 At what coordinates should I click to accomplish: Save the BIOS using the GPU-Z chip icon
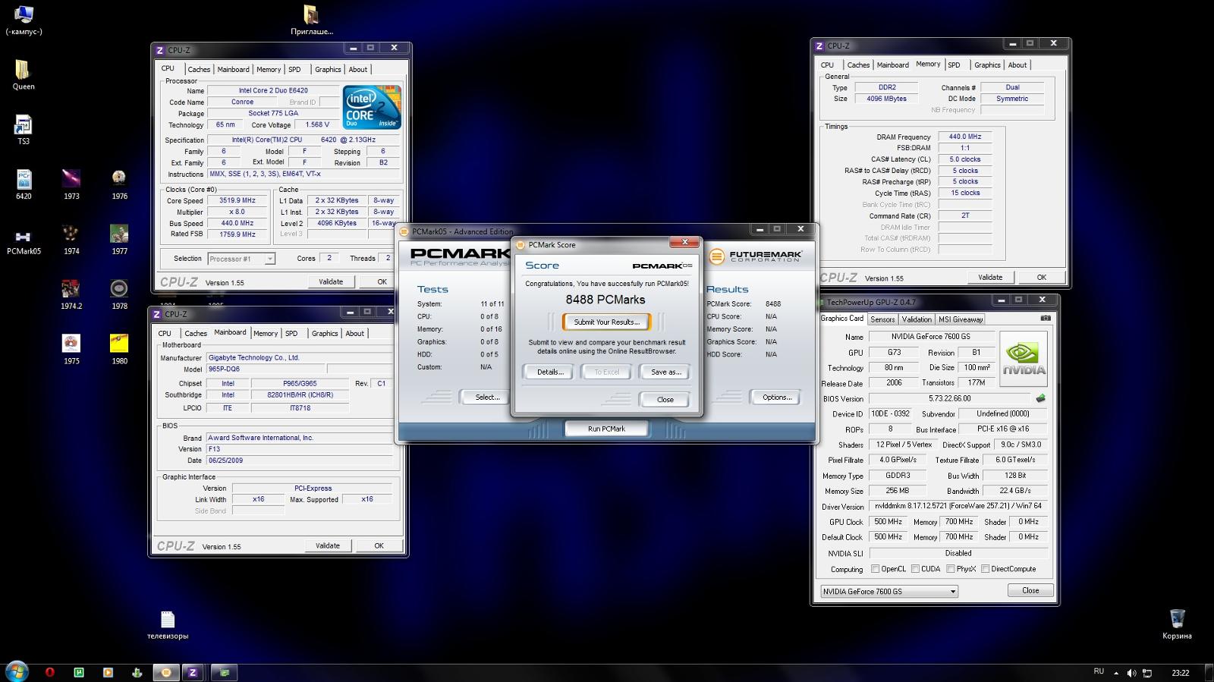click(1041, 398)
